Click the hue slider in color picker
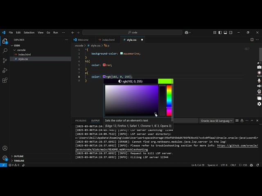 coord(169,100)
